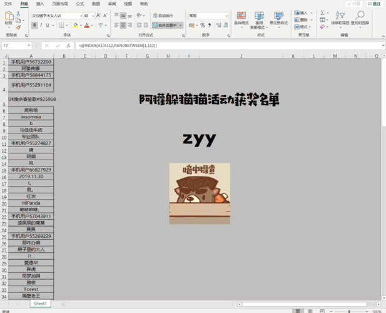Open the 插入 (Insert) ribbon tab
The image size is (386, 313).
[x=40, y=4]
